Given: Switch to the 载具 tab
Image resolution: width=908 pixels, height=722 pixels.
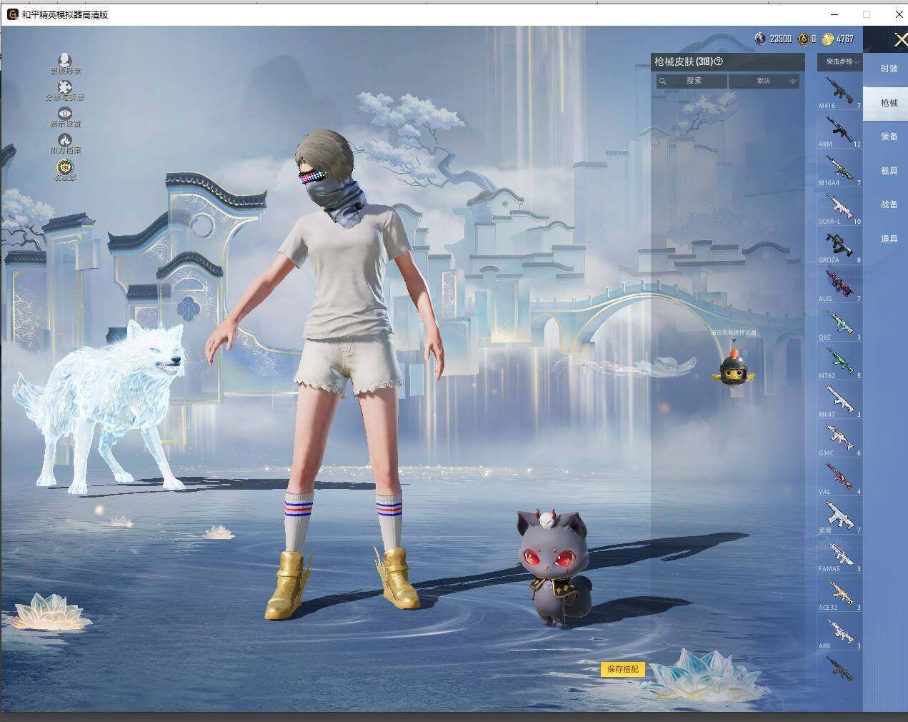Looking at the screenshot, I should pos(889,171).
